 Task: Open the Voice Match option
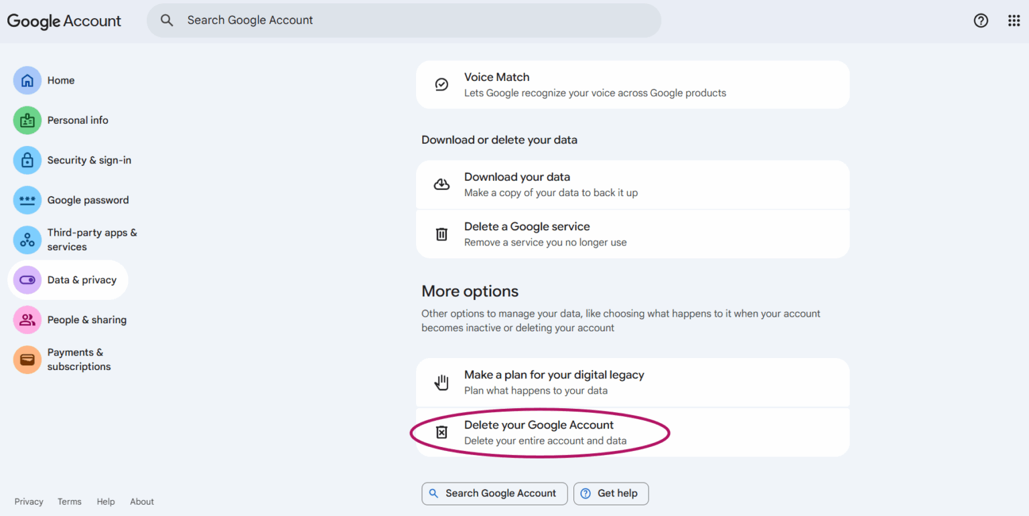click(632, 84)
